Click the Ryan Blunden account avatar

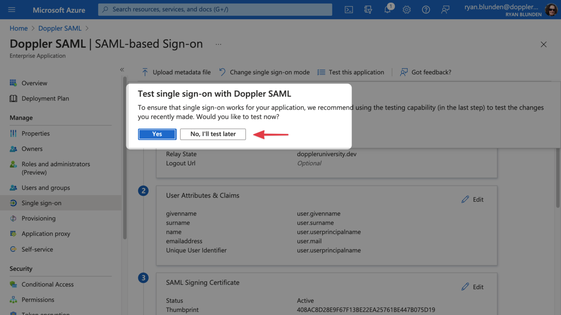[x=551, y=10]
